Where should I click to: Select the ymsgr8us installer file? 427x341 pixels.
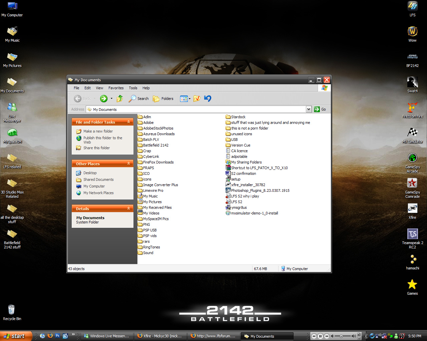pos(236,207)
